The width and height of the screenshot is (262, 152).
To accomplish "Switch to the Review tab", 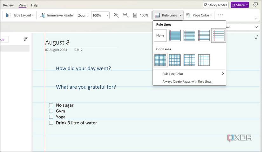I will pyautogui.click(x=8, y=5).
